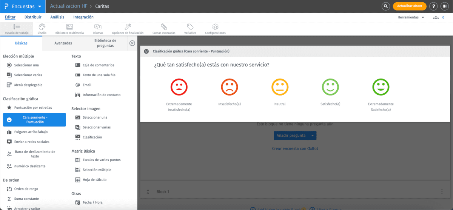The image size is (453, 210).
Task: Click the Add Video Insights Block link
Action: pos(279,208)
